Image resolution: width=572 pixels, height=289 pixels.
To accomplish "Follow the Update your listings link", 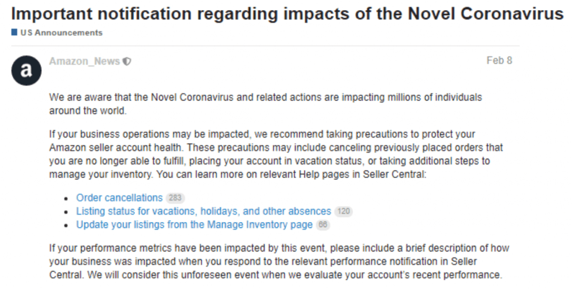I will 194,225.
